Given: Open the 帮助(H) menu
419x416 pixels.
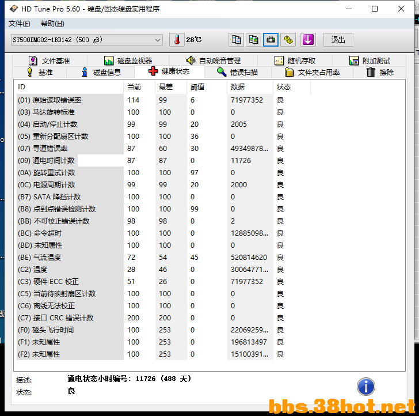Looking at the screenshot, I should (x=52, y=24).
